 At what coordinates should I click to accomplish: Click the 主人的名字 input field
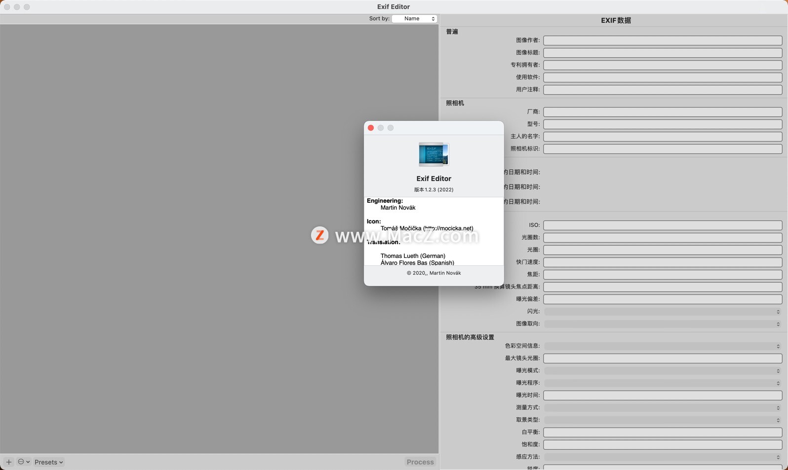click(663, 137)
